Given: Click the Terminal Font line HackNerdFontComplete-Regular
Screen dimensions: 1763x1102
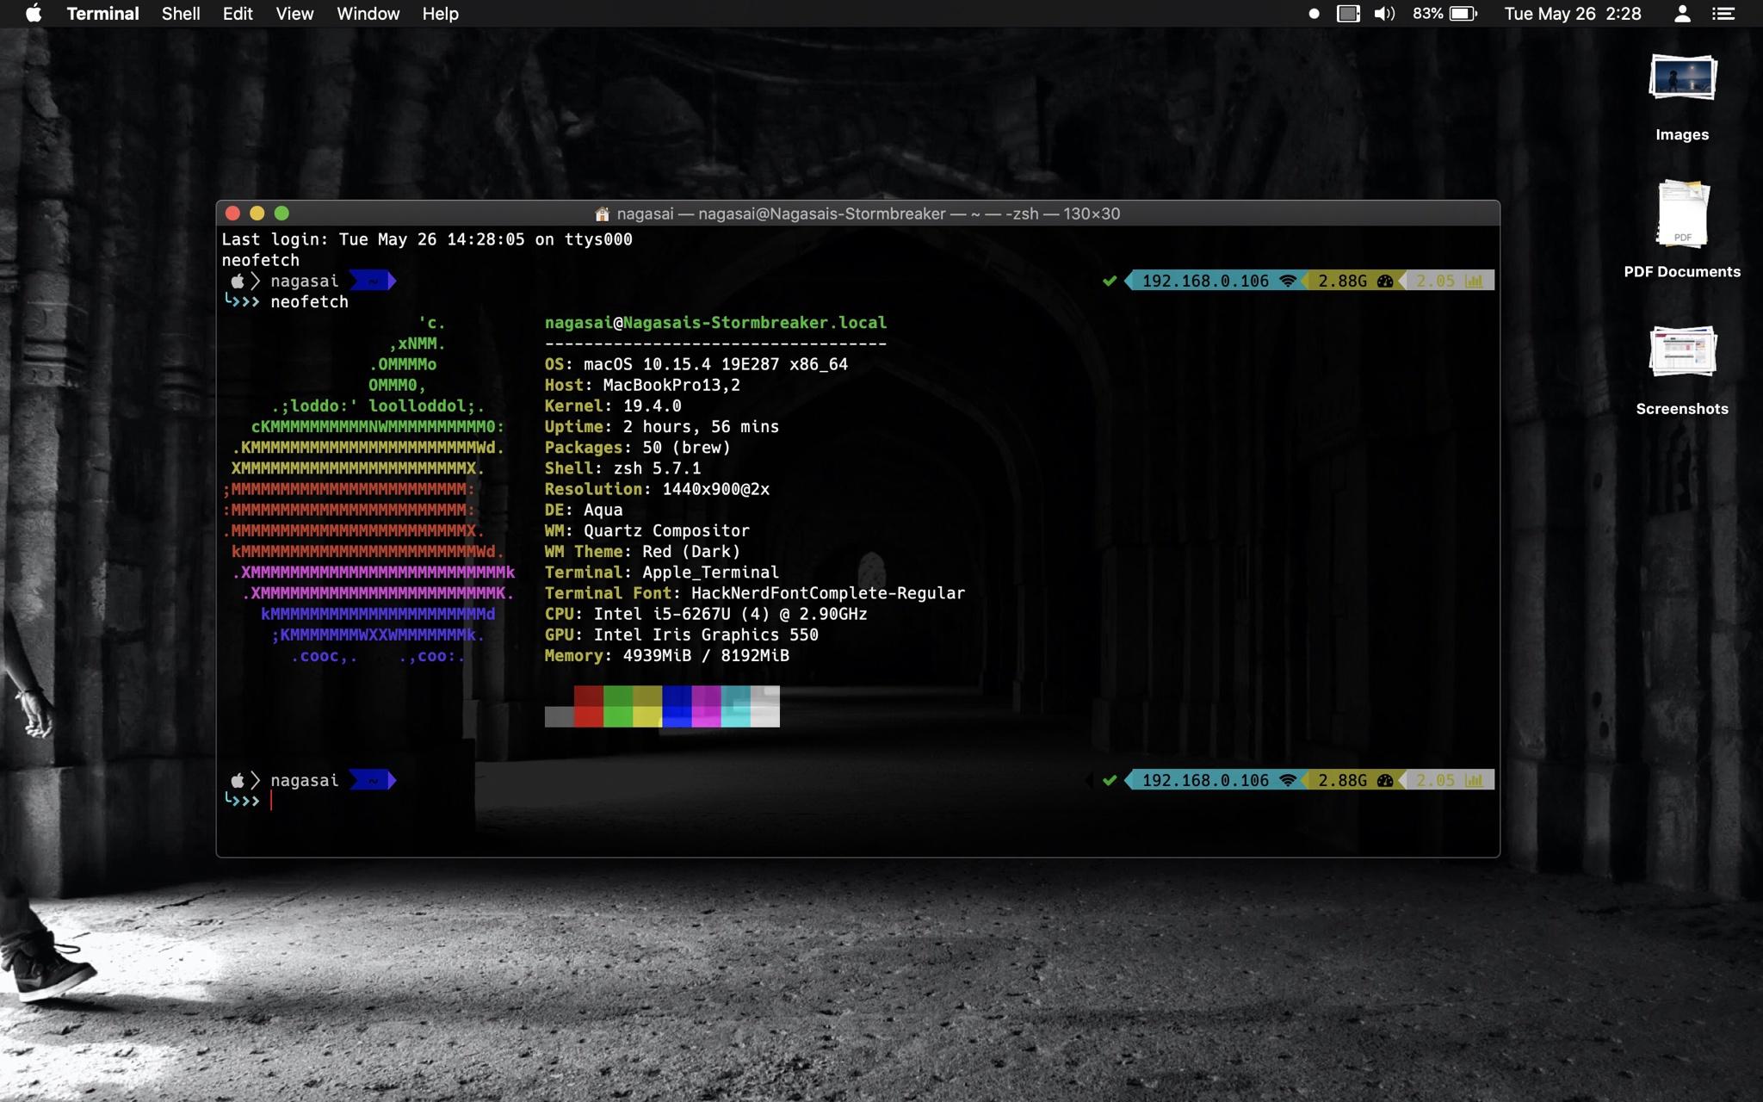Looking at the screenshot, I should (755, 593).
